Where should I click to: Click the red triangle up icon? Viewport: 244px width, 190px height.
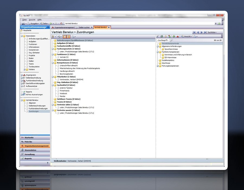(178, 36)
